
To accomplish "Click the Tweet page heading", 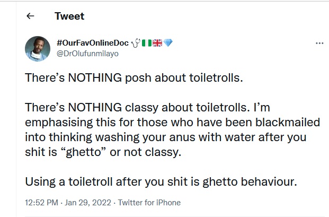I will point(69,16).
